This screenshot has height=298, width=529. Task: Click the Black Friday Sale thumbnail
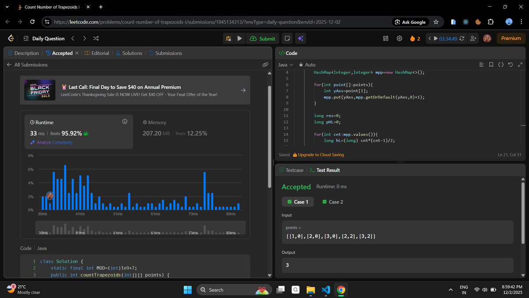40,90
